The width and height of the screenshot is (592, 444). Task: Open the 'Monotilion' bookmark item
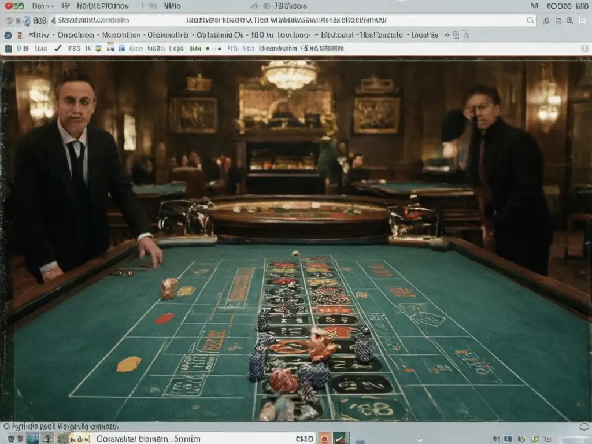click(121, 35)
